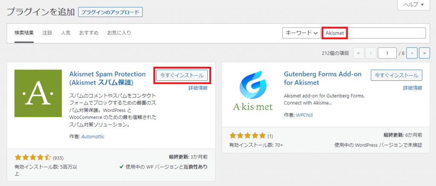Focus the plugin search field containing Akismet
The height and width of the screenshot is (186, 436).
[x=374, y=33]
